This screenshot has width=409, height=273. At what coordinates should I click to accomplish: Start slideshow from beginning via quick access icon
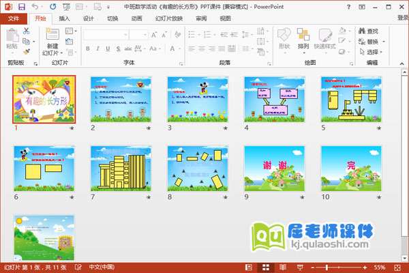pos(66,7)
